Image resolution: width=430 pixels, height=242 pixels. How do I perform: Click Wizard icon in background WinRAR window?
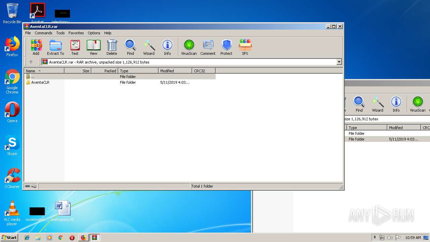(x=378, y=104)
